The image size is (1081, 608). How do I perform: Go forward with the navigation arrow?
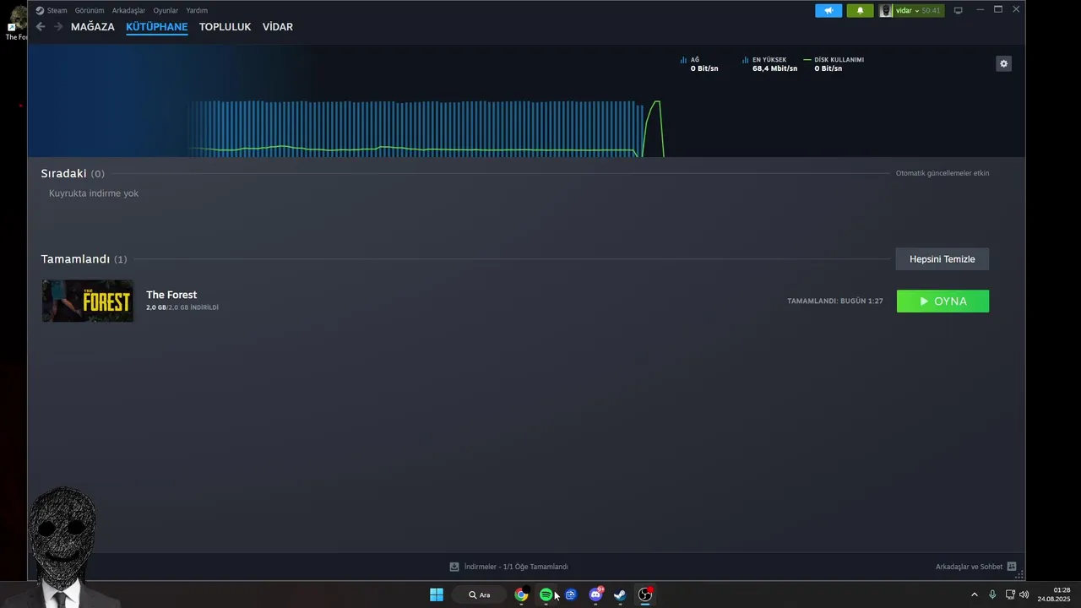tap(58, 27)
